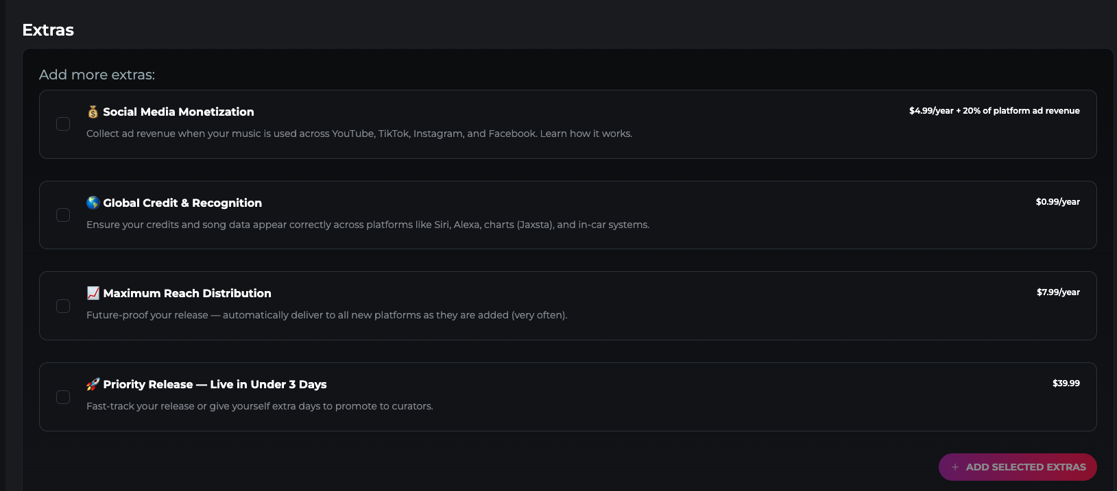The image size is (1117, 491).
Task: Click the $39.99 price label
Action: [x=1066, y=383]
